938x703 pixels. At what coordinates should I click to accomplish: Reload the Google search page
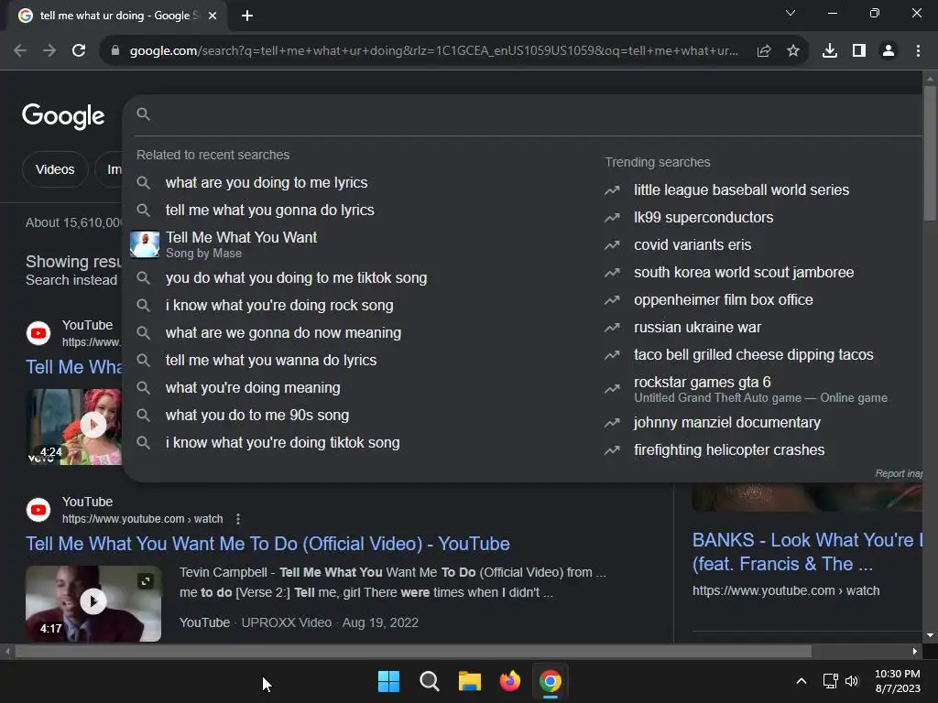click(x=79, y=51)
